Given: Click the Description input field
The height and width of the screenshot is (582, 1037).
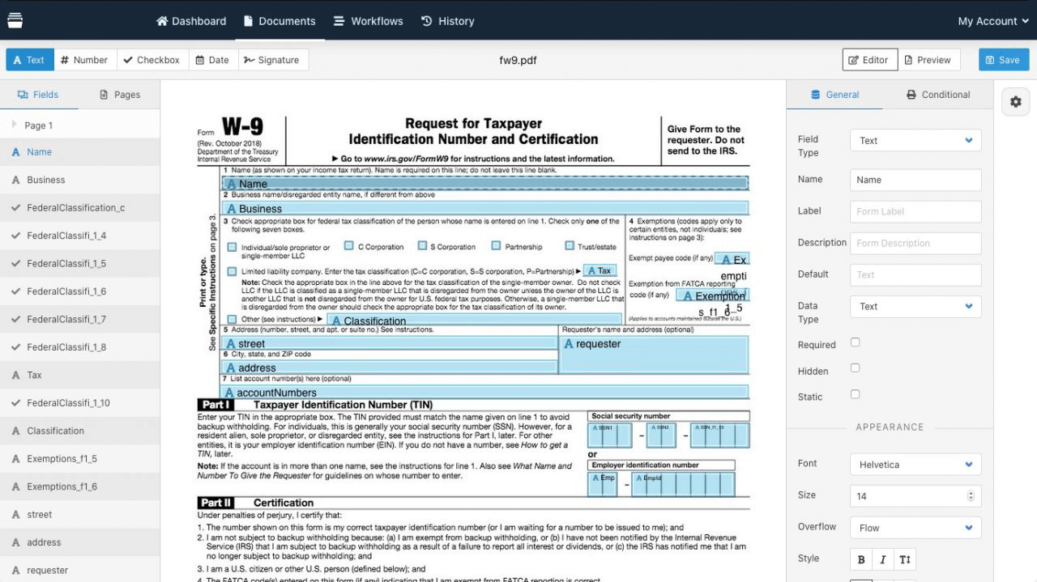Looking at the screenshot, I should point(915,243).
